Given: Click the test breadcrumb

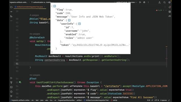Looking at the screenshot, I should pyautogui.click(x=37, y=100).
